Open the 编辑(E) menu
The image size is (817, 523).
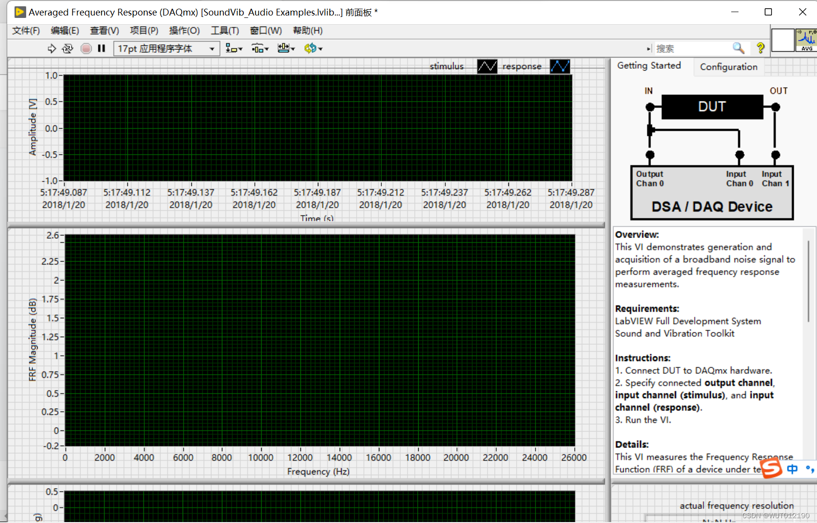coord(65,31)
